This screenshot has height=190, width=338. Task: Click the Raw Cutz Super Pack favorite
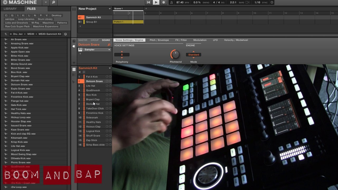coord(17,27)
